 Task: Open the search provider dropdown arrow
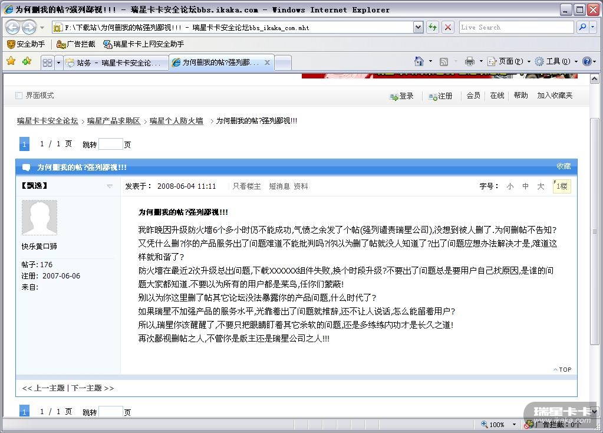(x=592, y=27)
